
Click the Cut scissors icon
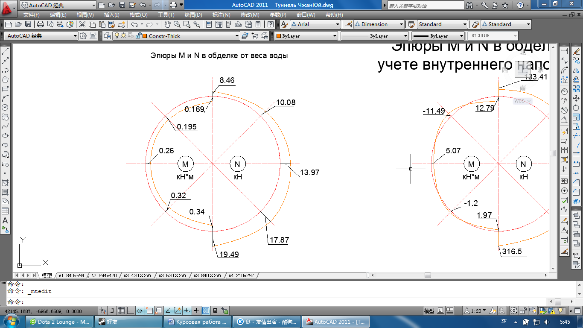pos(82,24)
